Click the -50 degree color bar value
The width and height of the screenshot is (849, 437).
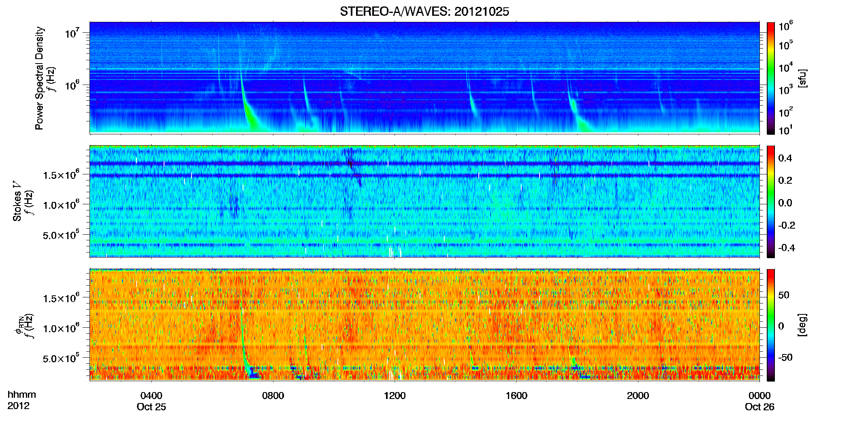point(785,358)
